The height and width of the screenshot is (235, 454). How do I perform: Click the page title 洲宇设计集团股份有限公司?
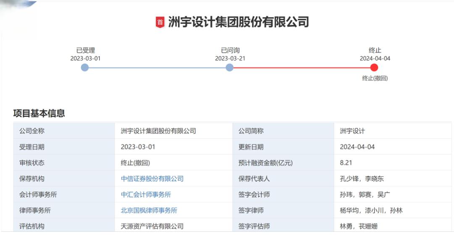click(x=239, y=22)
